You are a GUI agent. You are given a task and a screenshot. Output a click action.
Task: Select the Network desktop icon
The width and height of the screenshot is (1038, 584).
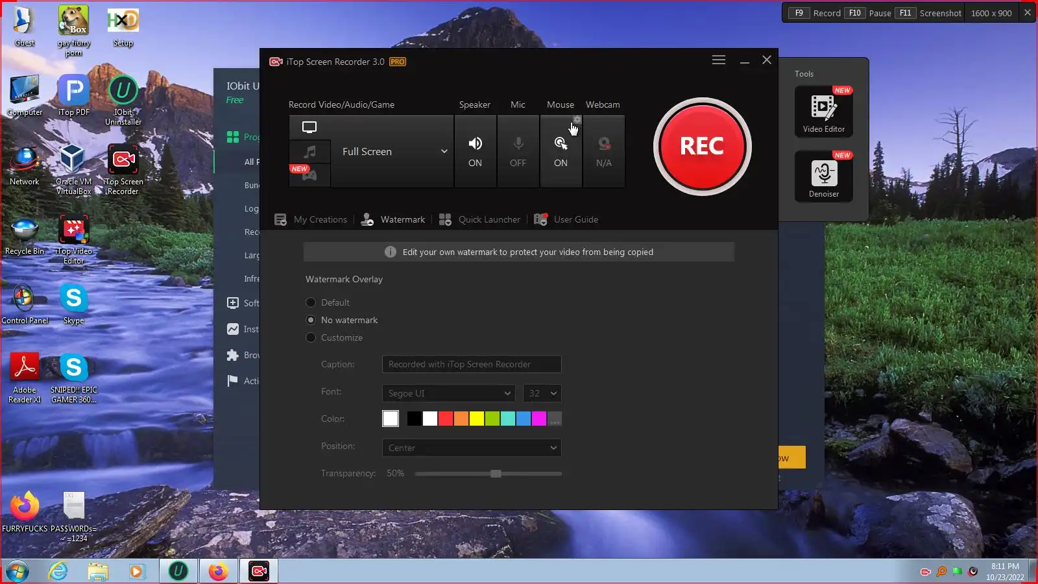pos(25,165)
